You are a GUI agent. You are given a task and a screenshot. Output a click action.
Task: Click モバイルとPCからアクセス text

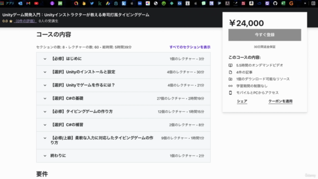click(257, 93)
